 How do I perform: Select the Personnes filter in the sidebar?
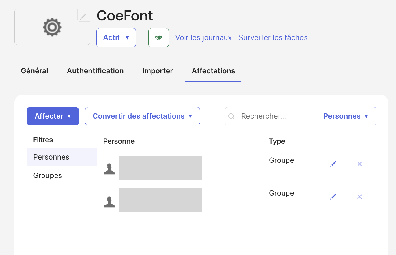point(62,157)
